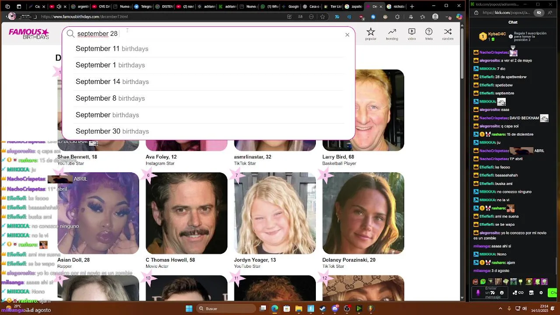Clear the search box with the X
Viewport: 560px width, 315px height.
(347, 35)
